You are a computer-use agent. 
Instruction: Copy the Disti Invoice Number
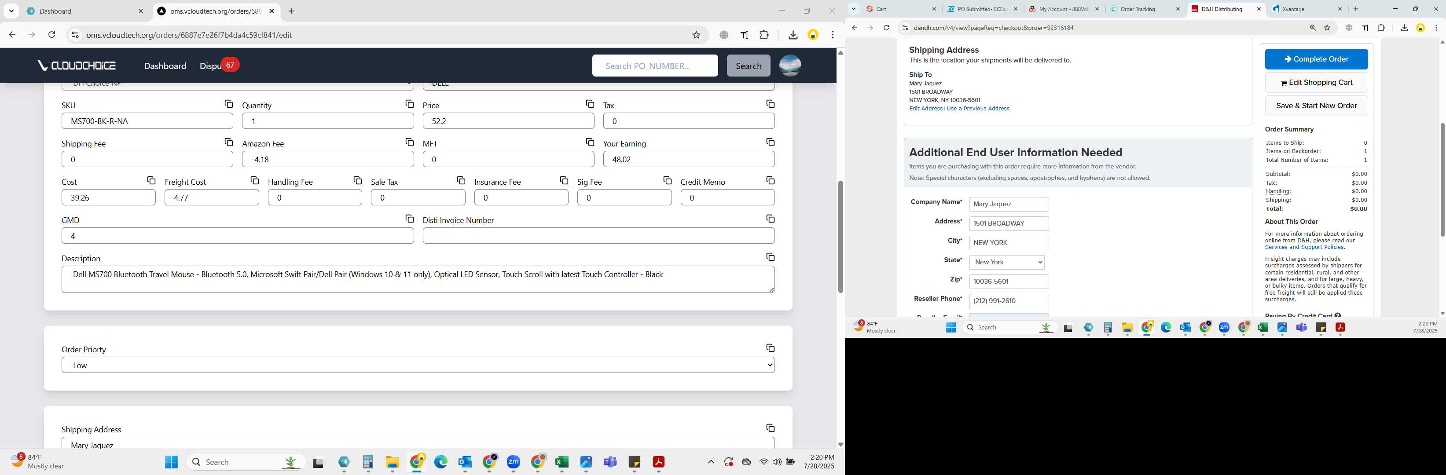[x=770, y=218]
